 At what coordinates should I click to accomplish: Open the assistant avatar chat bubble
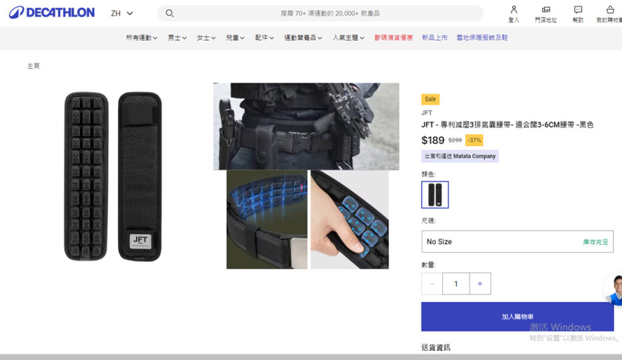click(613, 290)
